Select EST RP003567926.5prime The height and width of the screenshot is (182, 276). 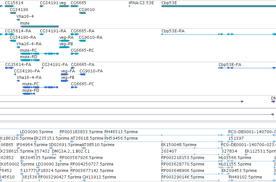pos(81,158)
